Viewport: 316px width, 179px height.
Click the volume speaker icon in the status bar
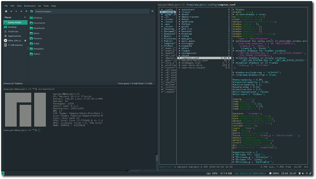(x=303, y=173)
